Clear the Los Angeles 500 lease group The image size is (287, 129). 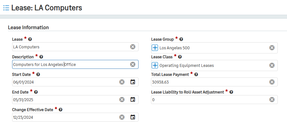point(272,48)
